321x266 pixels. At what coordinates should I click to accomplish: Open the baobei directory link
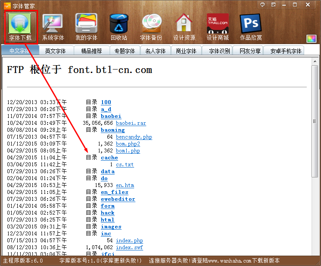click(111, 116)
